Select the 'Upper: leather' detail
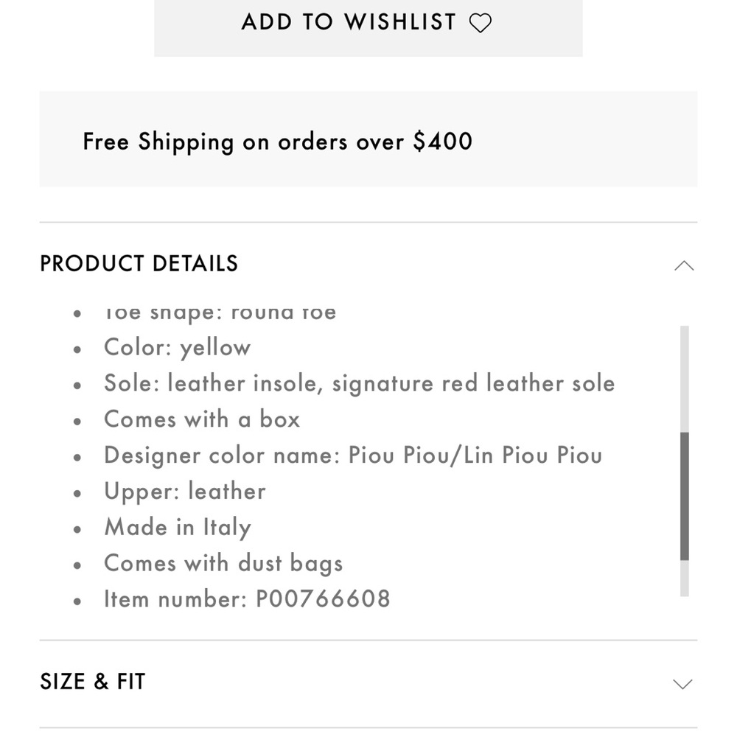 [185, 491]
